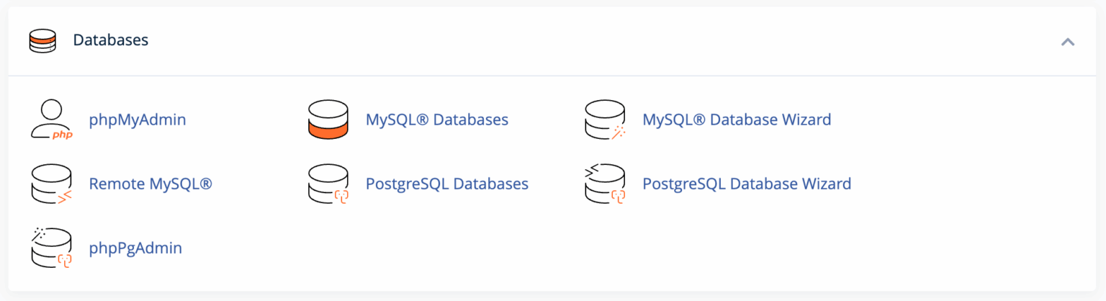Launch the MySQL® Database Wizard link

(737, 120)
